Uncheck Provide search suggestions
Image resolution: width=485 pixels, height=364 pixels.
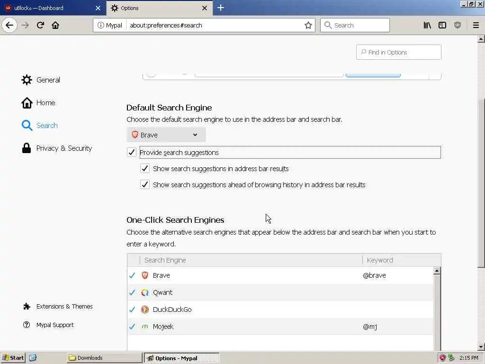[x=132, y=152]
